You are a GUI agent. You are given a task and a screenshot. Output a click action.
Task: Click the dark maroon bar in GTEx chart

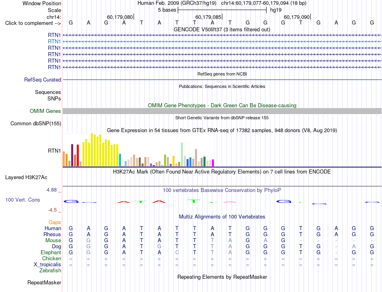pyautogui.click(x=72, y=155)
